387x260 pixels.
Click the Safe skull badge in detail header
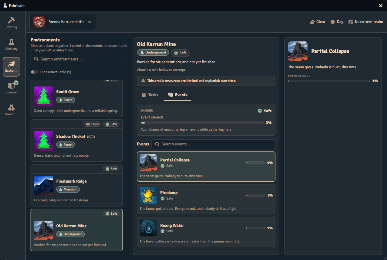[x=180, y=53]
